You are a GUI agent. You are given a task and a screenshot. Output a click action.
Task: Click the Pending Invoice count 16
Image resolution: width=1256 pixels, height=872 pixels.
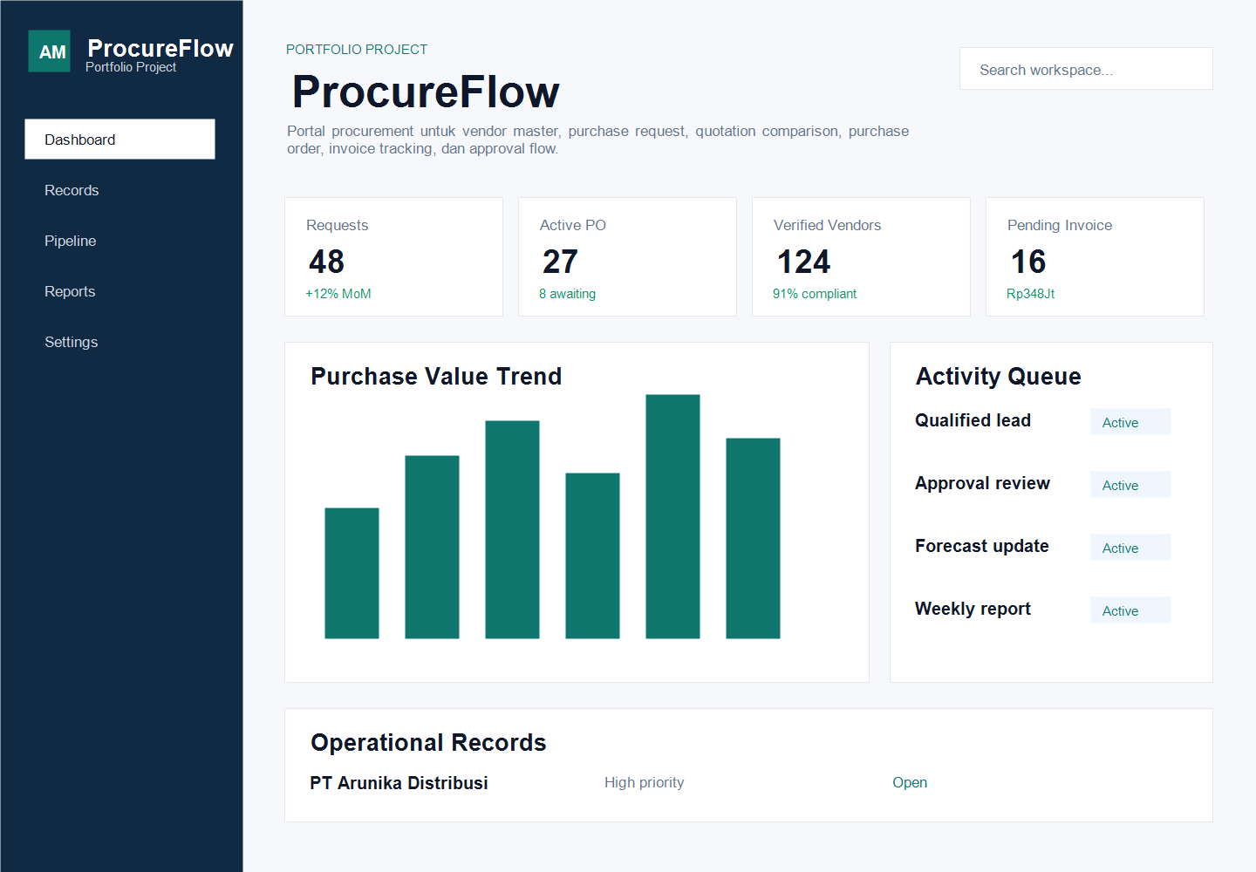tap(1028, 262)
